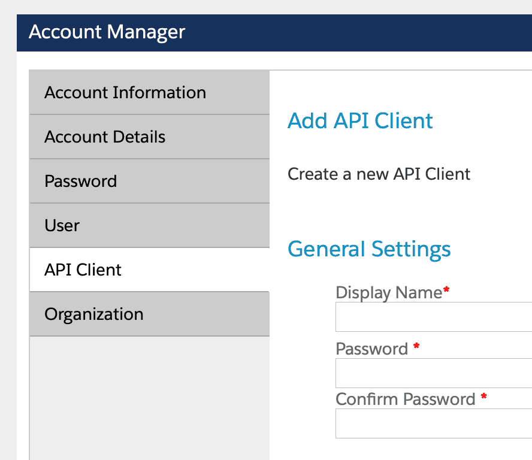
Task: Click the red asterisk beside Display Name
Action: click(446, 290)
